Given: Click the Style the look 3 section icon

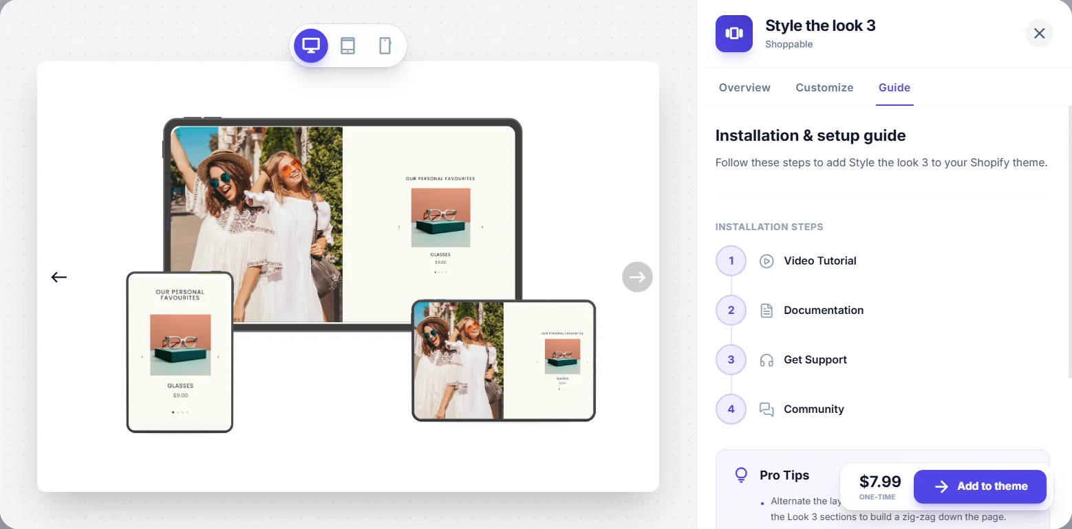Looking at the screenshot, I should pos(734,33).
